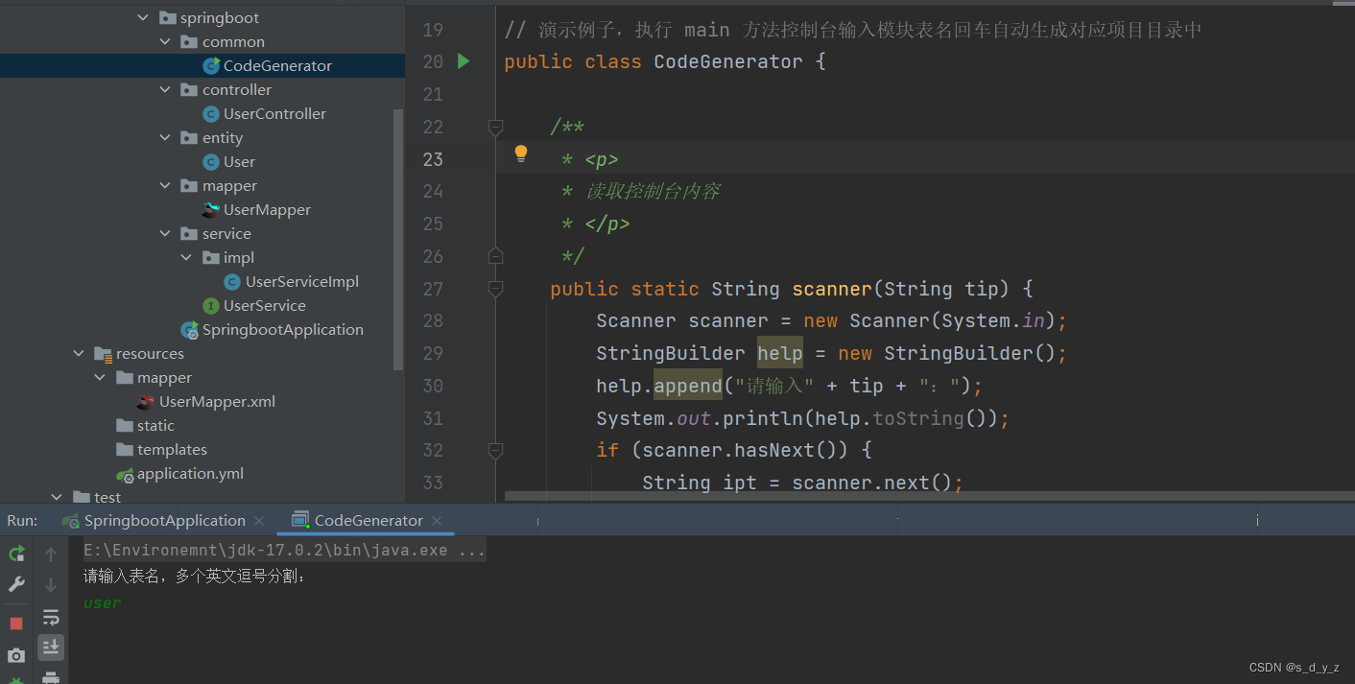Click the java.exe command line in console
This screenshot has width=1355, height=684.
(284, 551)
